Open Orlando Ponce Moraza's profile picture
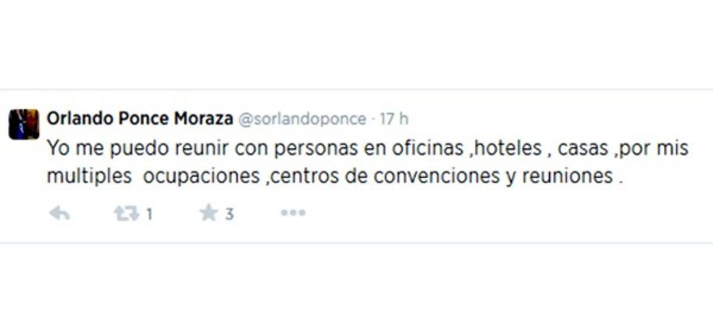 pos(24,125)
